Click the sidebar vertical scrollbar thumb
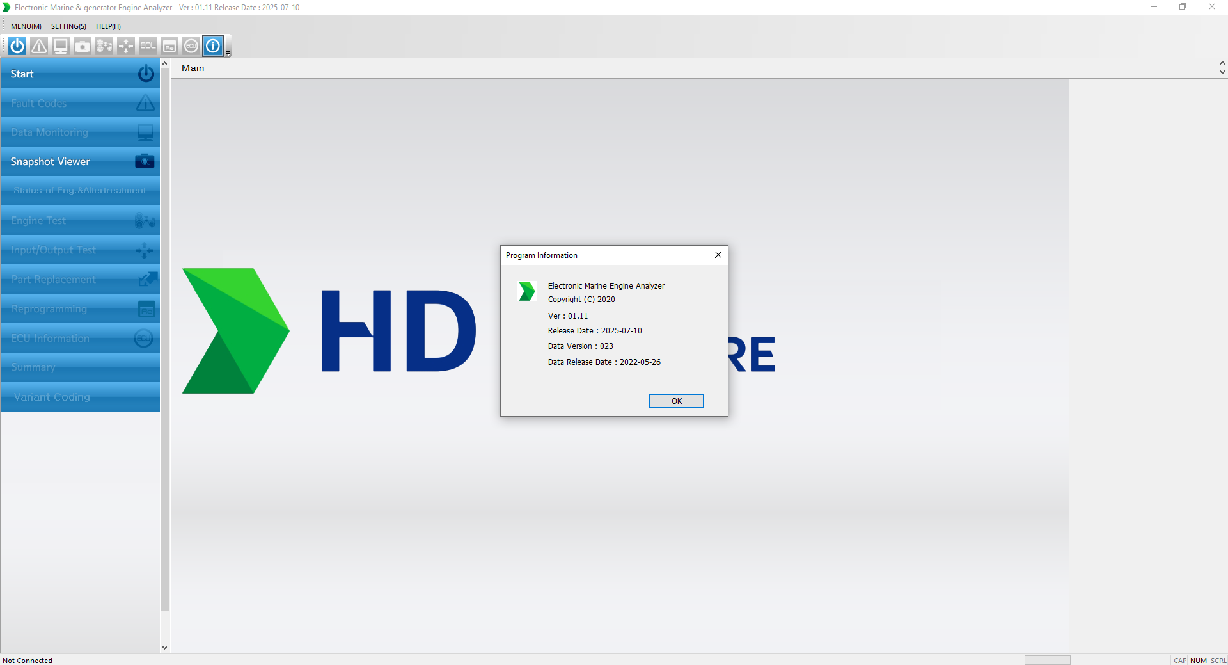This screenshot has height=665, width=1228. (x=164, y=340)
